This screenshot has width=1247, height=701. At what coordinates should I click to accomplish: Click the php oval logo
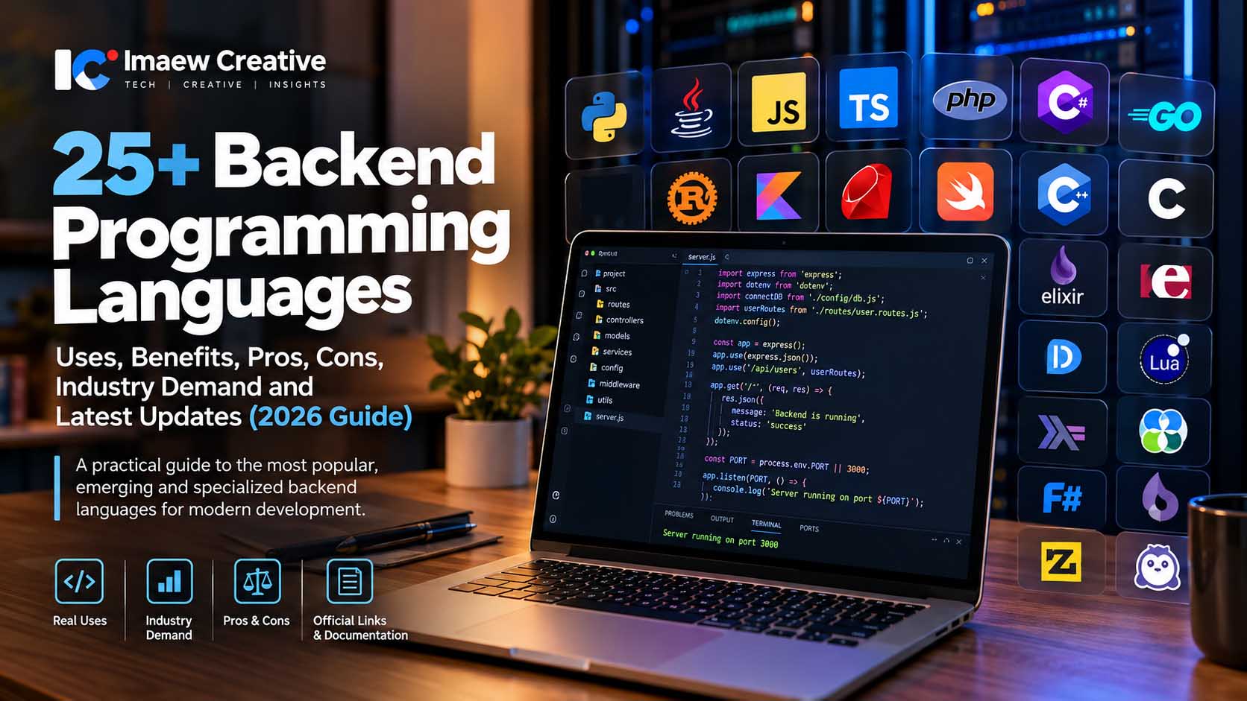click(970, 100)
